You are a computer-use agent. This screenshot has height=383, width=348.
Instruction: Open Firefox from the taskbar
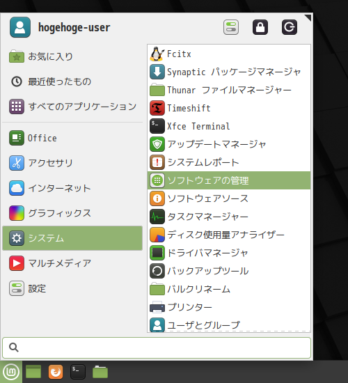pos(56,372)
